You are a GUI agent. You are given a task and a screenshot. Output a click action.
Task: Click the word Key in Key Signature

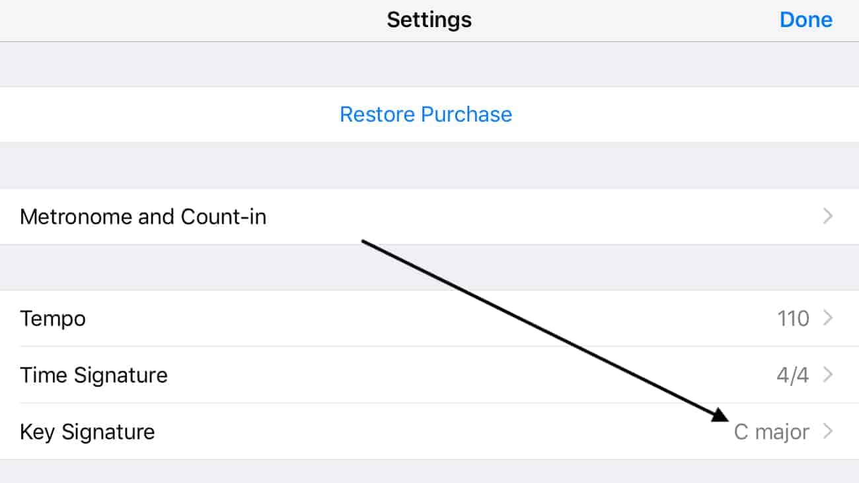coord(37,432)
